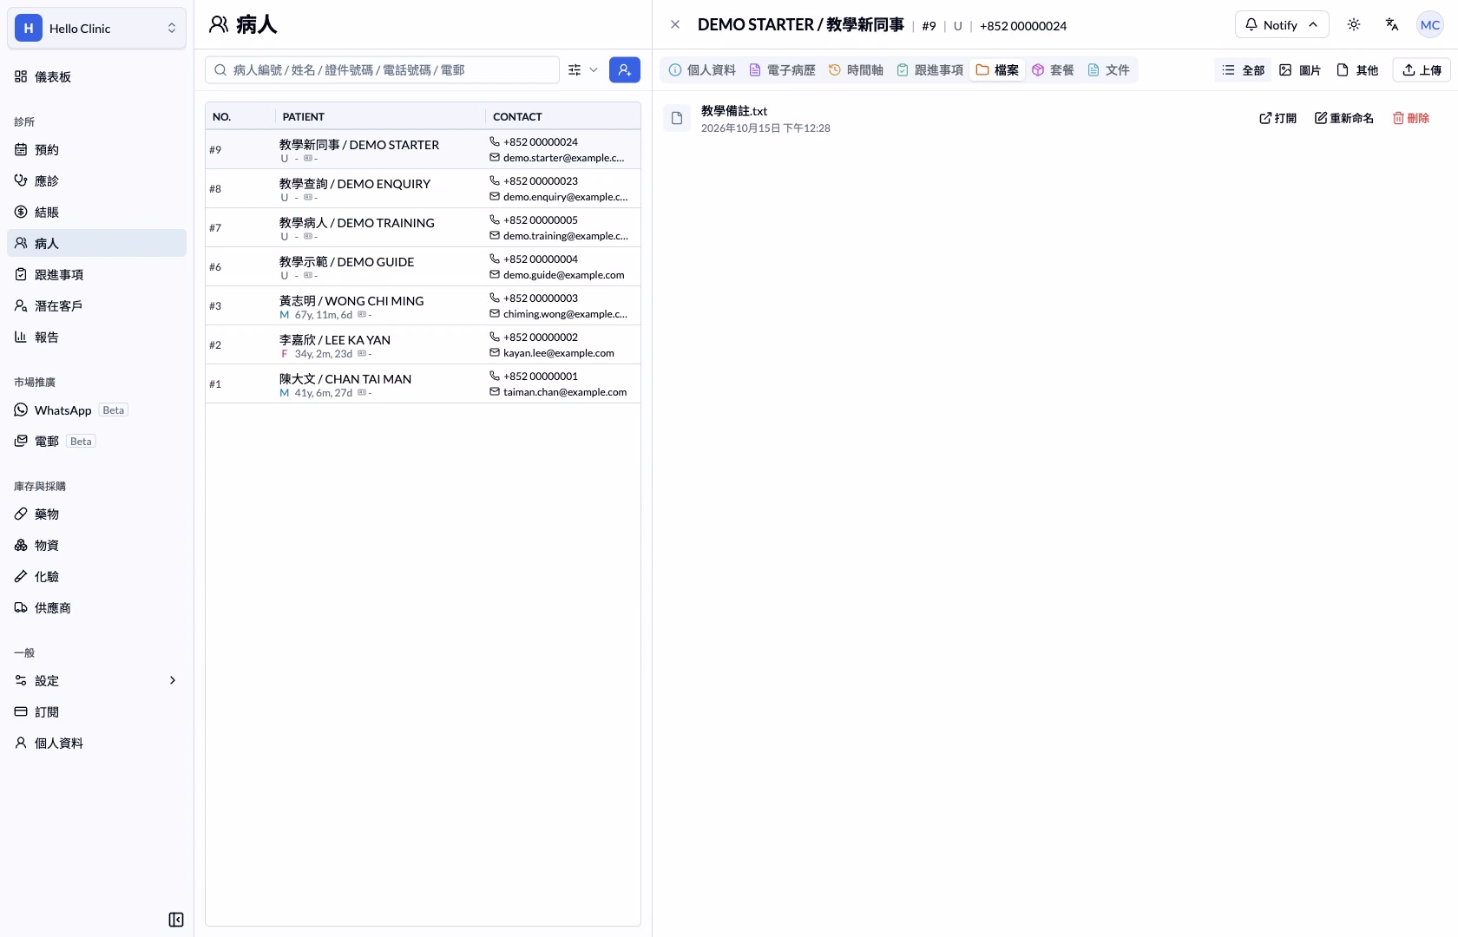
Task: Filter files by 圖片
Action: point(1300,70)
